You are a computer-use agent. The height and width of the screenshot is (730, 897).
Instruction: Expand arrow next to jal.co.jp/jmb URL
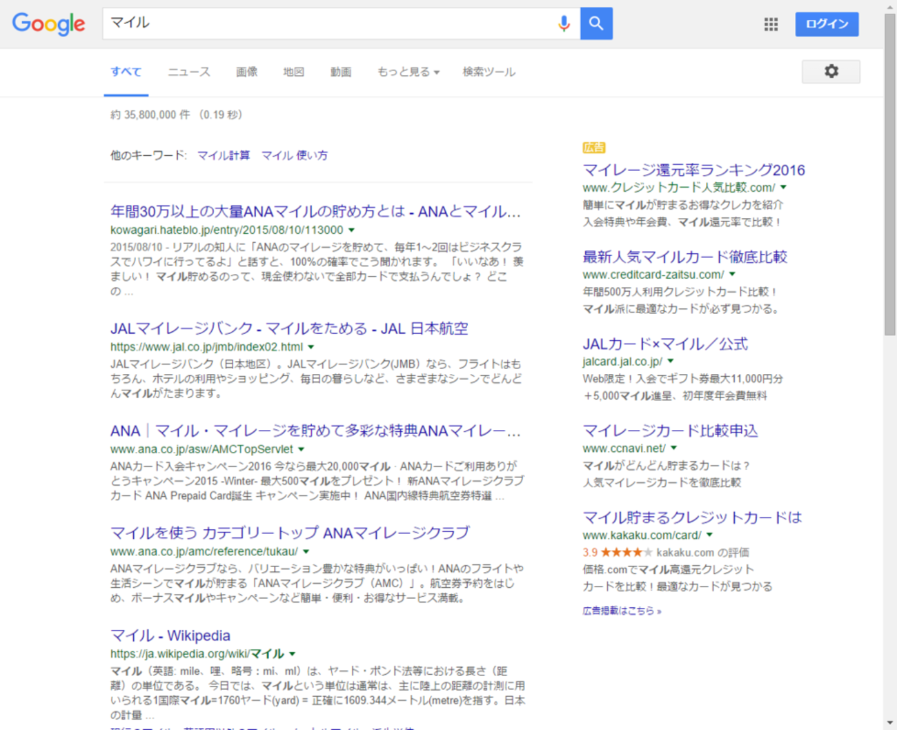click(x=311, y=347)
